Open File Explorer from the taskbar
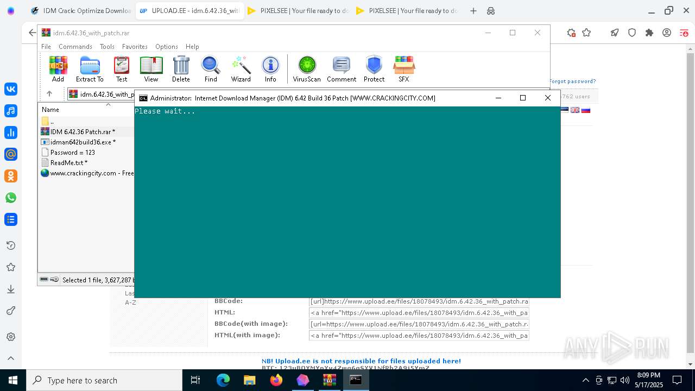Image resolution: width=695 pixels, height=391 pixels. click(250, 380)
